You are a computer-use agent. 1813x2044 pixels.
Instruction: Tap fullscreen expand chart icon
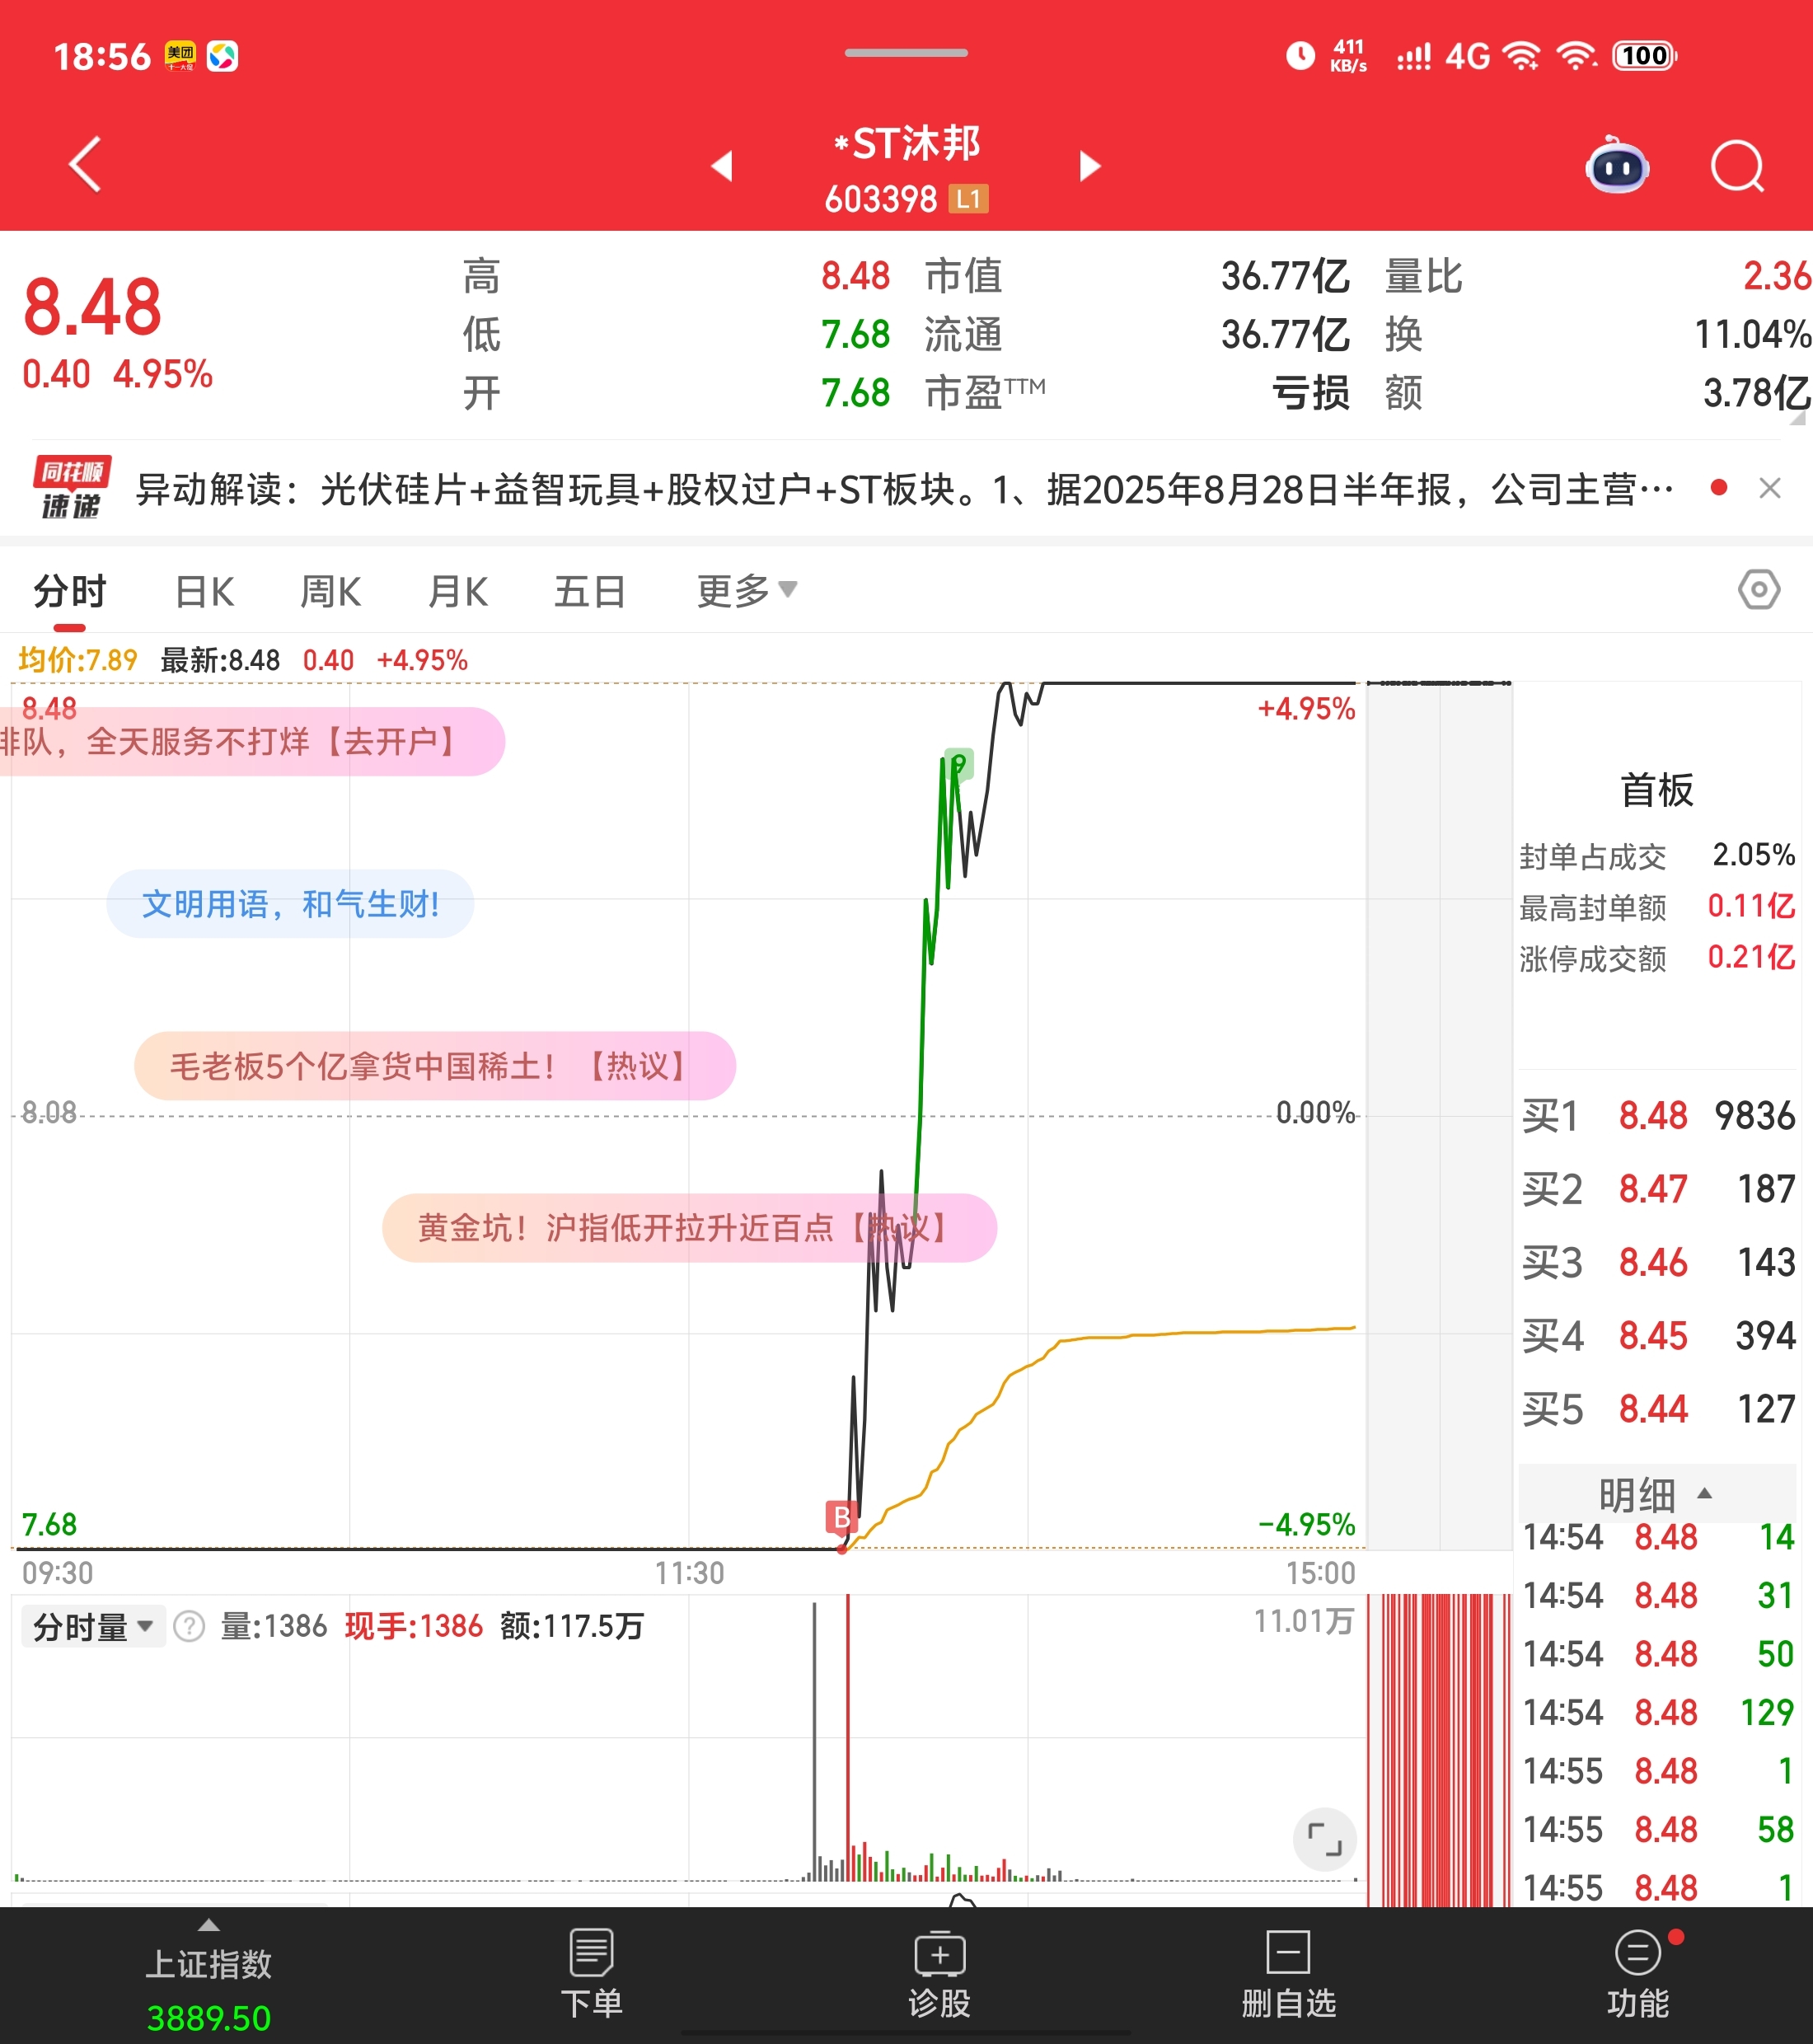(1324, 1839)
